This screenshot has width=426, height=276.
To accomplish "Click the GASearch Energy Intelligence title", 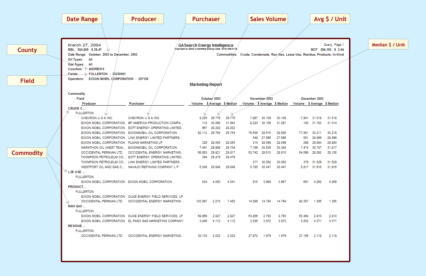I will pos(205,45).
